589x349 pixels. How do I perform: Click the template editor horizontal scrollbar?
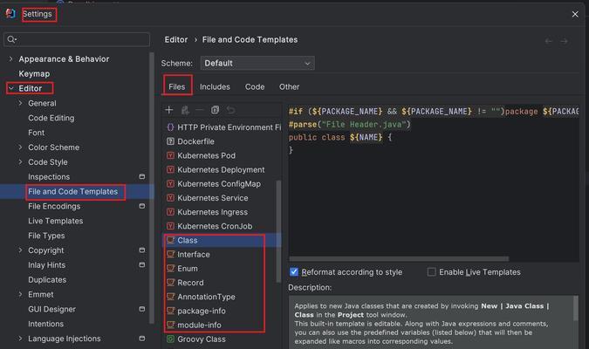click(x=399, y=259)
